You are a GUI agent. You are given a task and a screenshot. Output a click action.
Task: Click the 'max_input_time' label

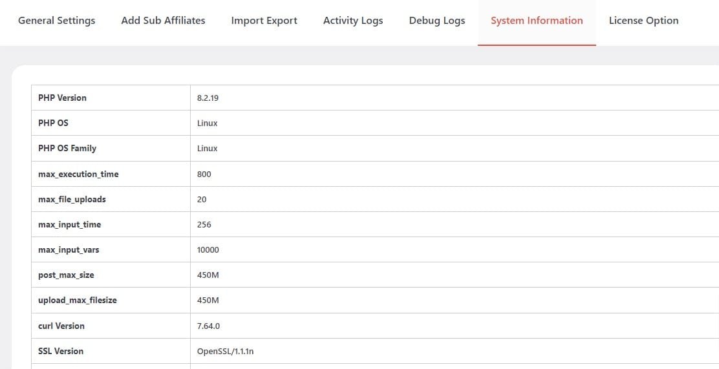click(70, 225)
